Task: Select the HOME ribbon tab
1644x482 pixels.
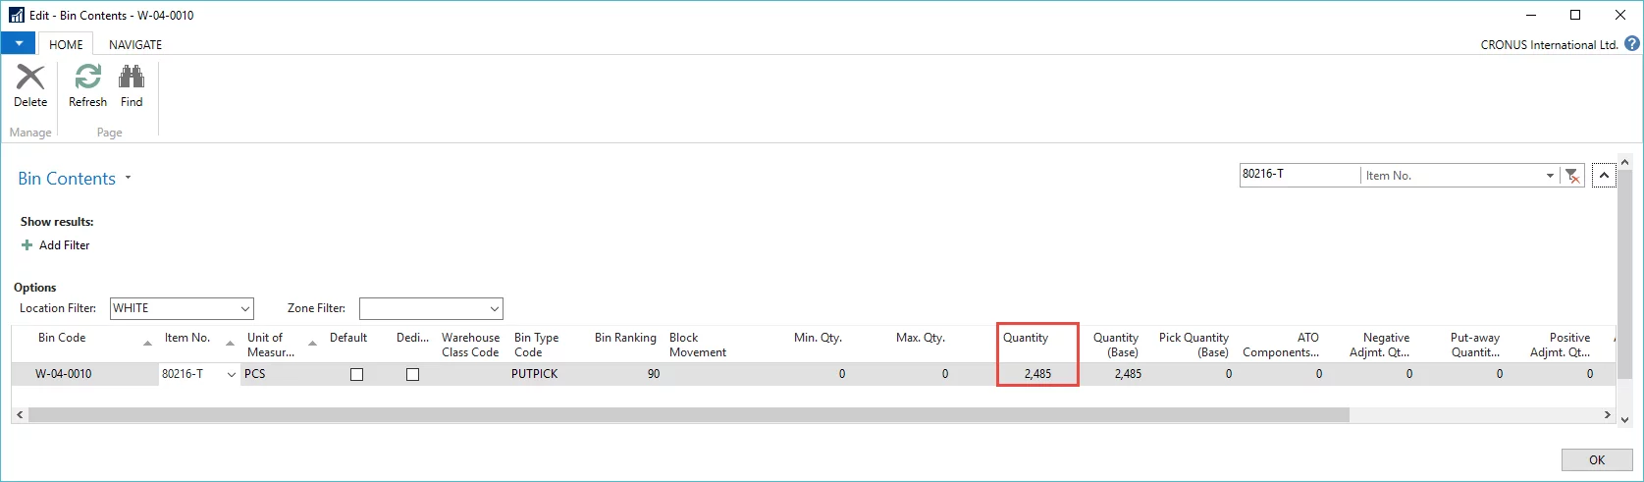Action: tap(66, 45)
